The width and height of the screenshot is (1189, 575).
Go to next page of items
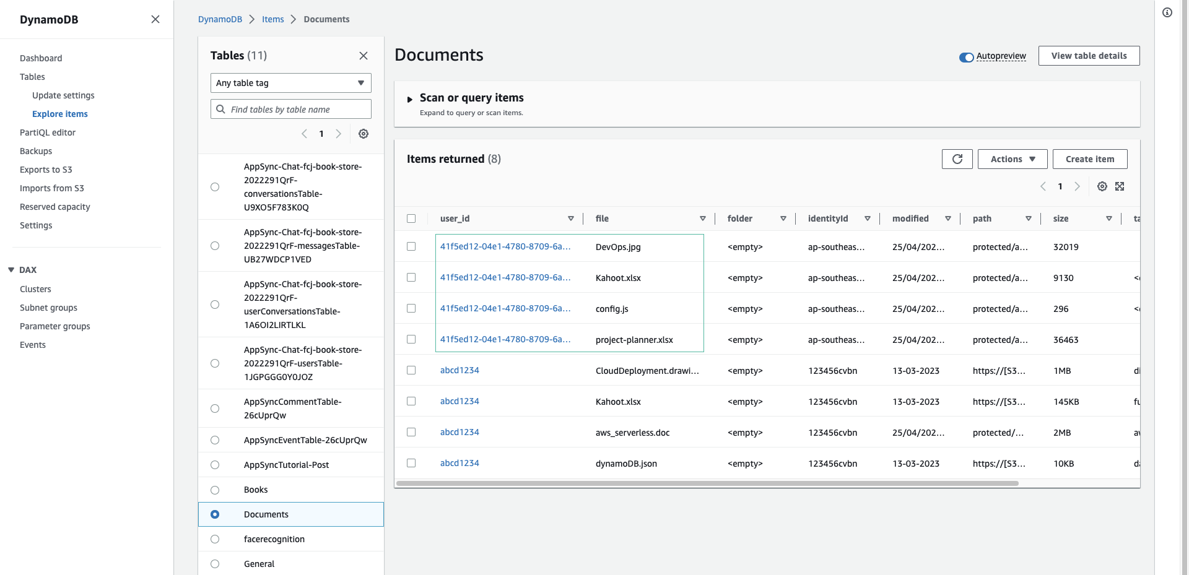pos(1077,186)
